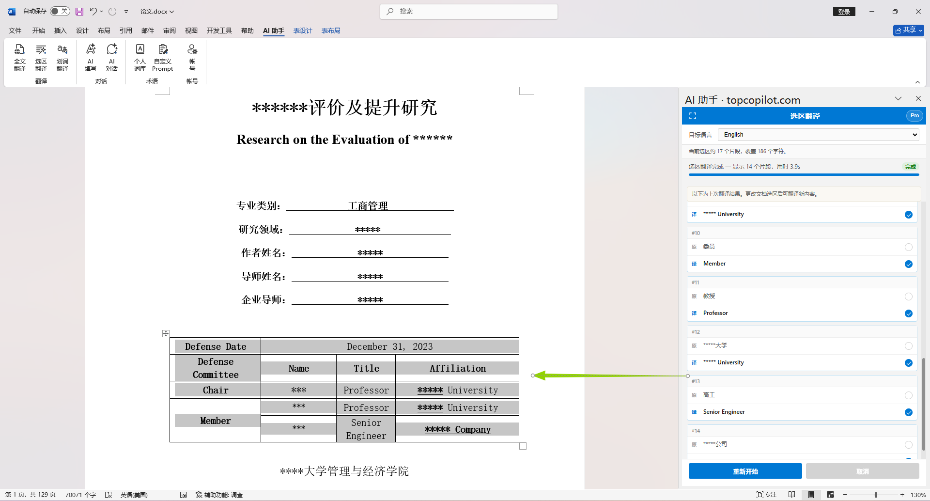Image resolution: width=930 pixels, height=501 pixels.
Task: Switch to the Home (开始) tab
Action: pos(39,31)
